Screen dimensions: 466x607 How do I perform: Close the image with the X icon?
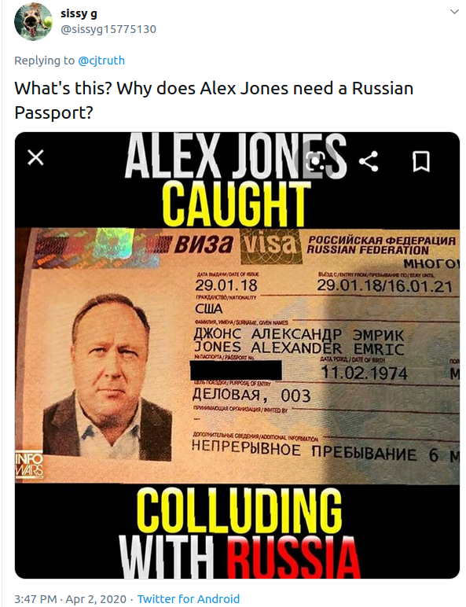(35, 157)
